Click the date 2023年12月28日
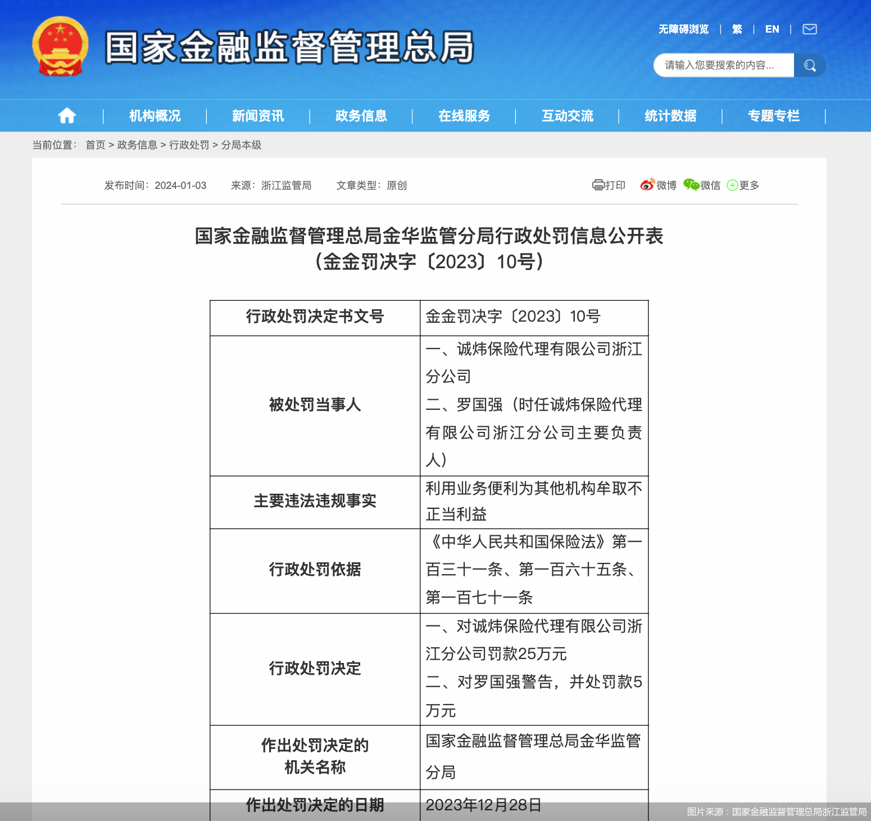871x821 pixels. coord(484,805)
